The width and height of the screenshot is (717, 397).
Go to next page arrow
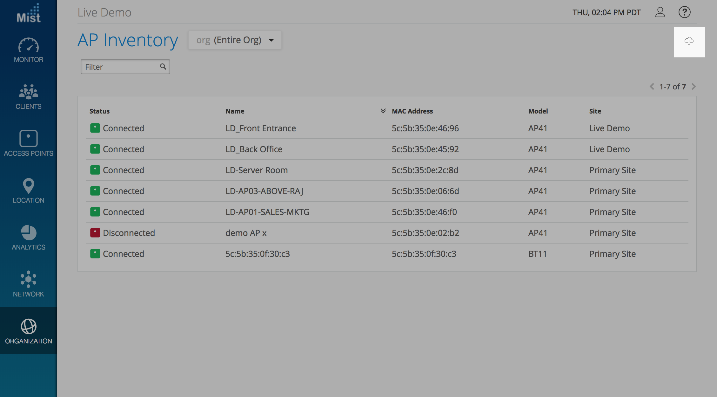(694, 87)
